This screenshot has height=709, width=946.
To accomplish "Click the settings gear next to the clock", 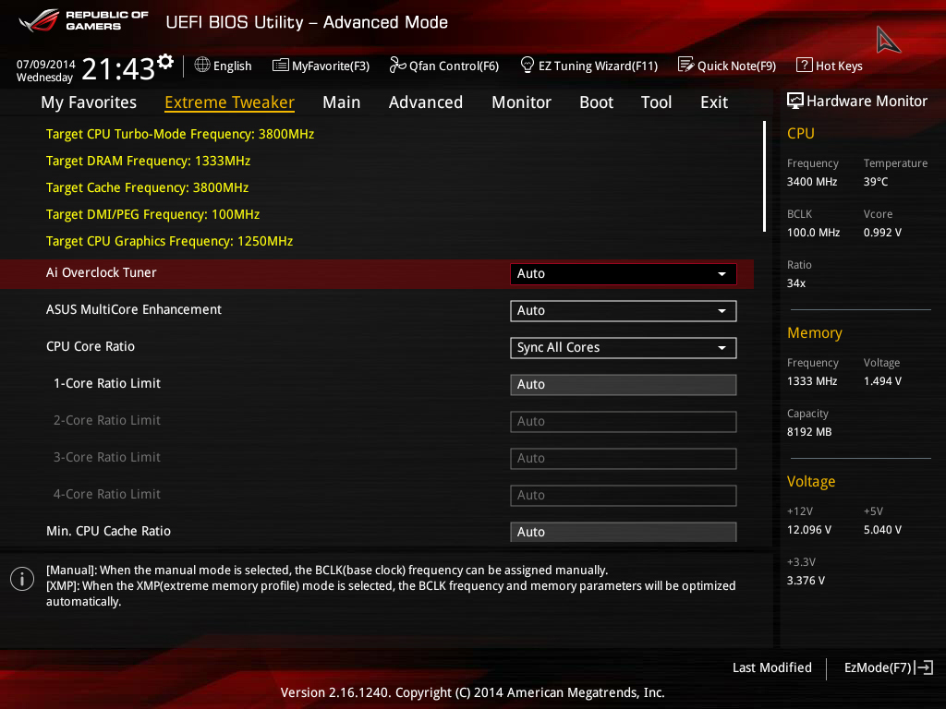I will pyautogui.click(x=165, y=61).
